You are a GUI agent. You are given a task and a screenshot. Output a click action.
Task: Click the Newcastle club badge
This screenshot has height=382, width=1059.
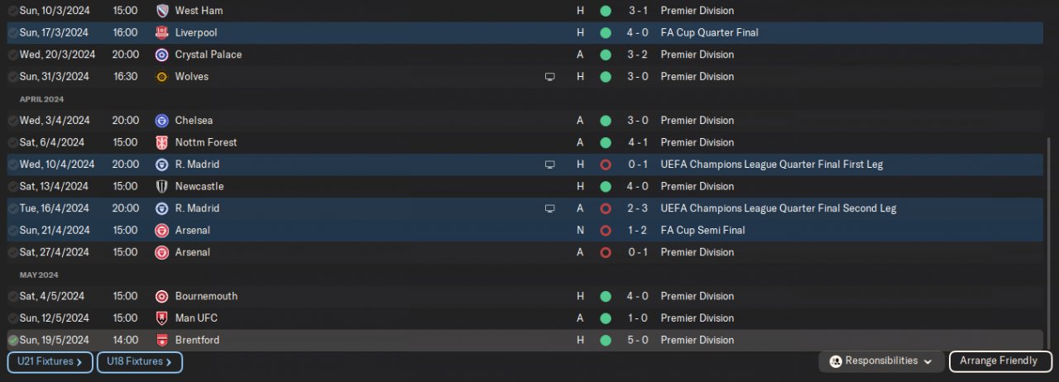tap(162, 186)
